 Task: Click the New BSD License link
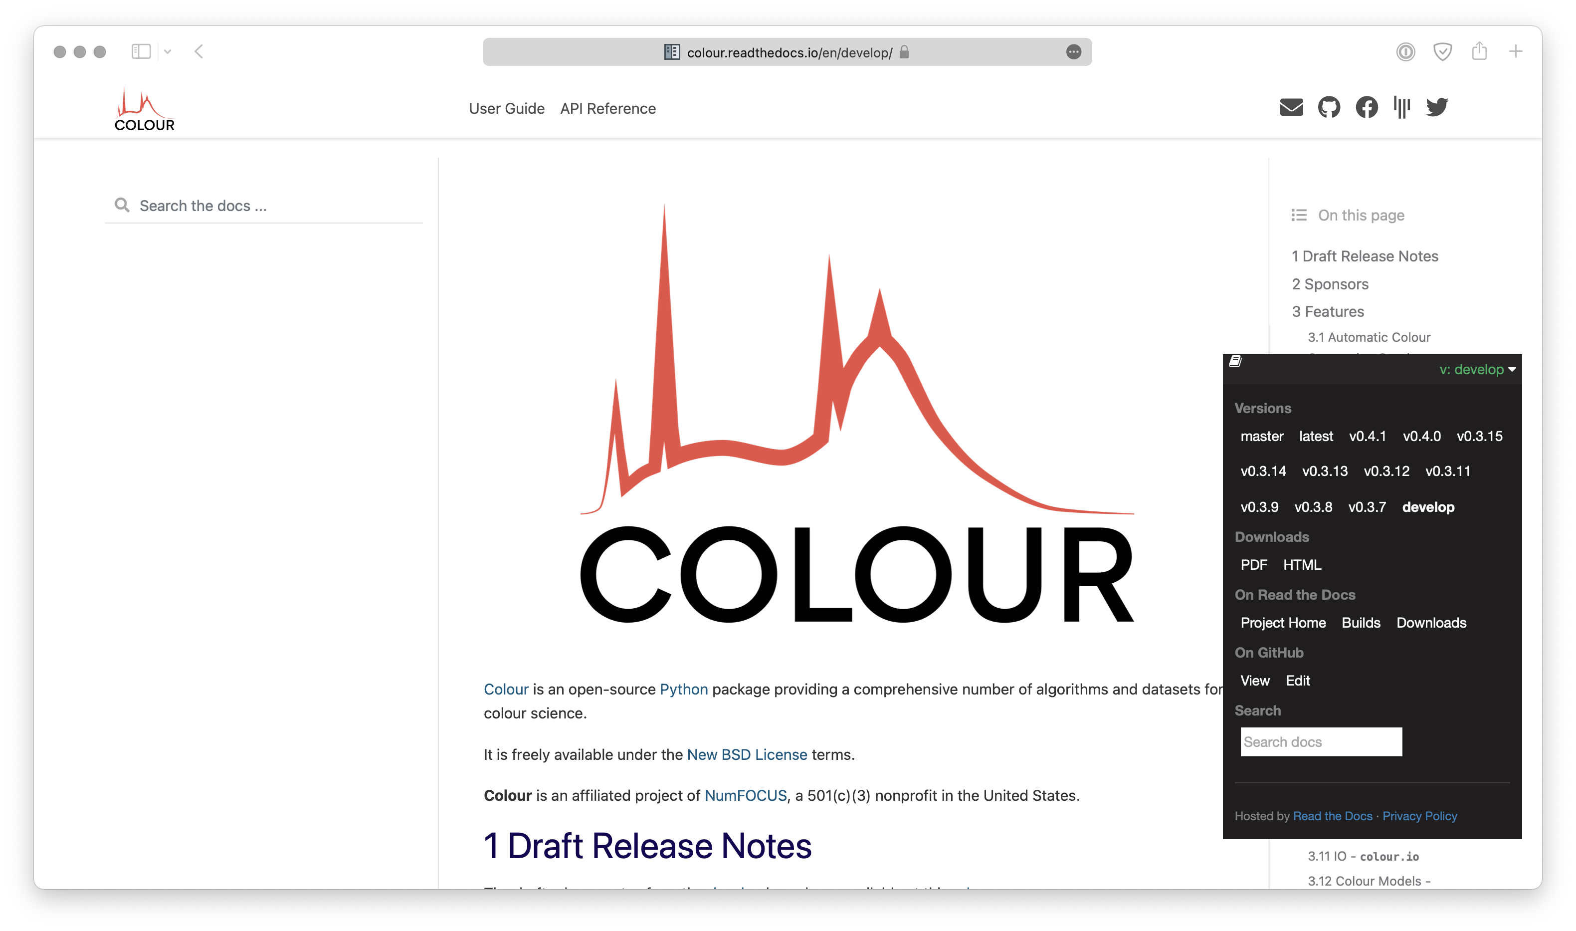coord(746,755)
